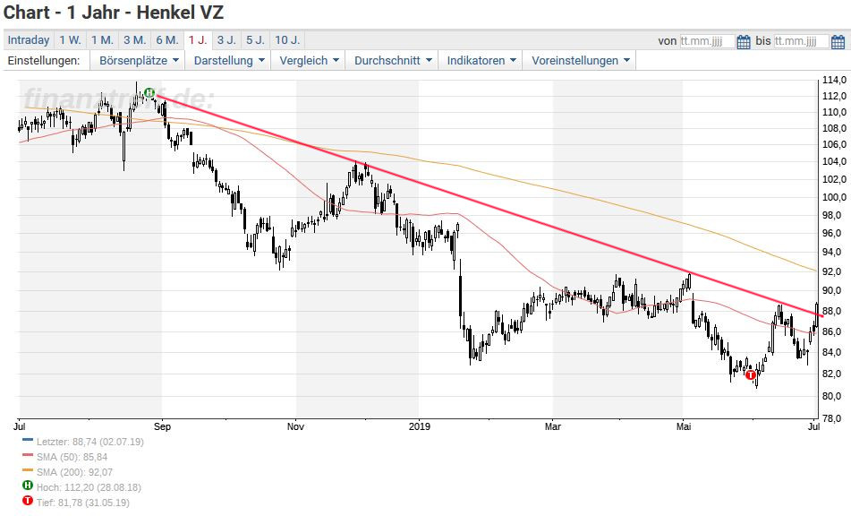
Task: Open the Indikatoren dropdown
Action: (x=481, y=60)
